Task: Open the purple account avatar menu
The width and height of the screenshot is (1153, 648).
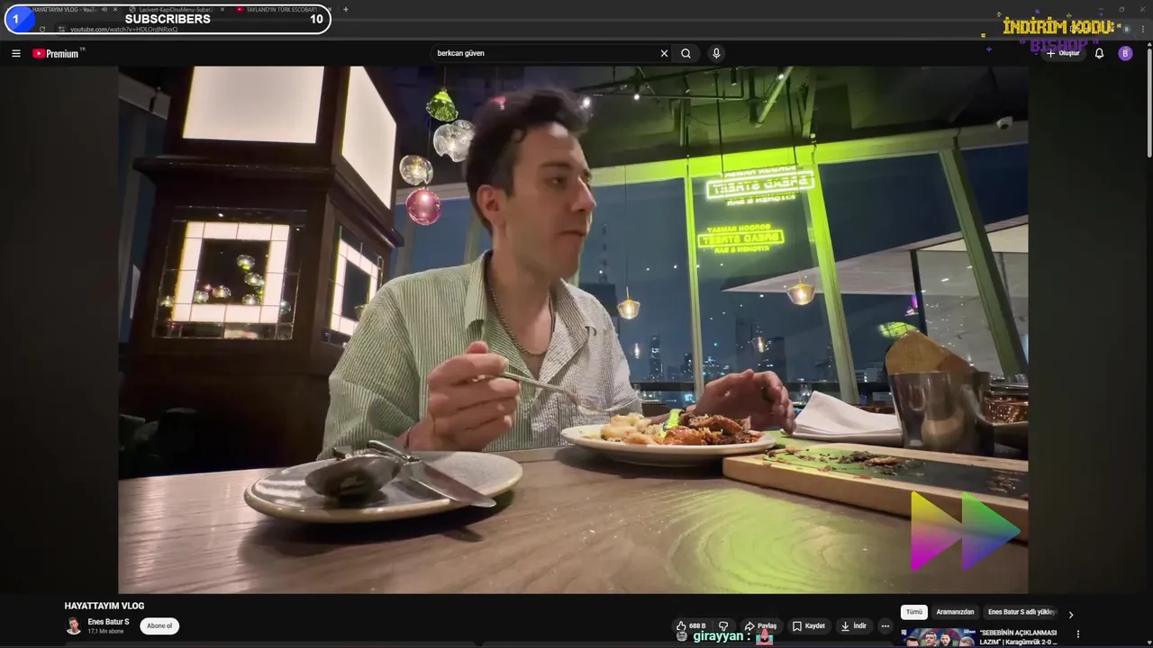Action: point(1125,53)
